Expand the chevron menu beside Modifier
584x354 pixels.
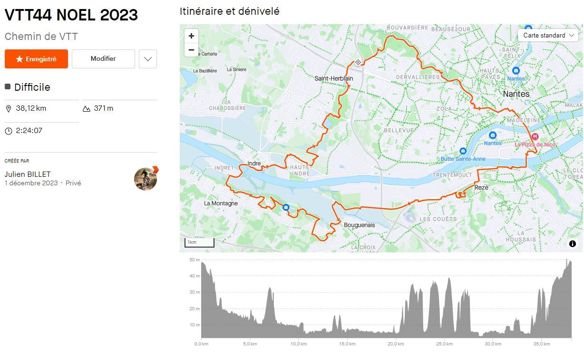pos(148,59)
